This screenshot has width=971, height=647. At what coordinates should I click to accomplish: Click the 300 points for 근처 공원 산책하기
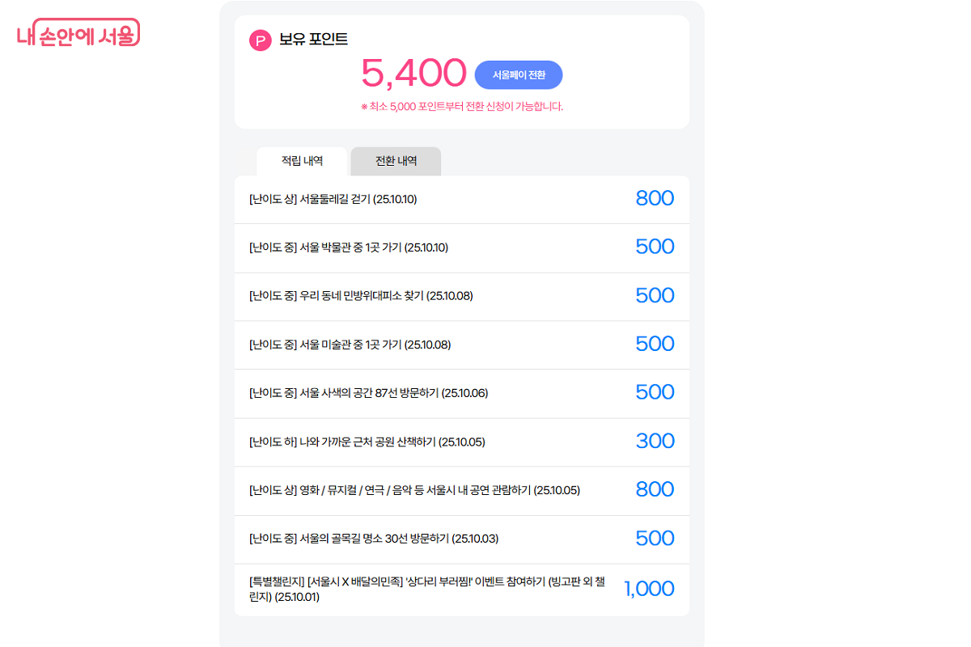click(656, 441)
